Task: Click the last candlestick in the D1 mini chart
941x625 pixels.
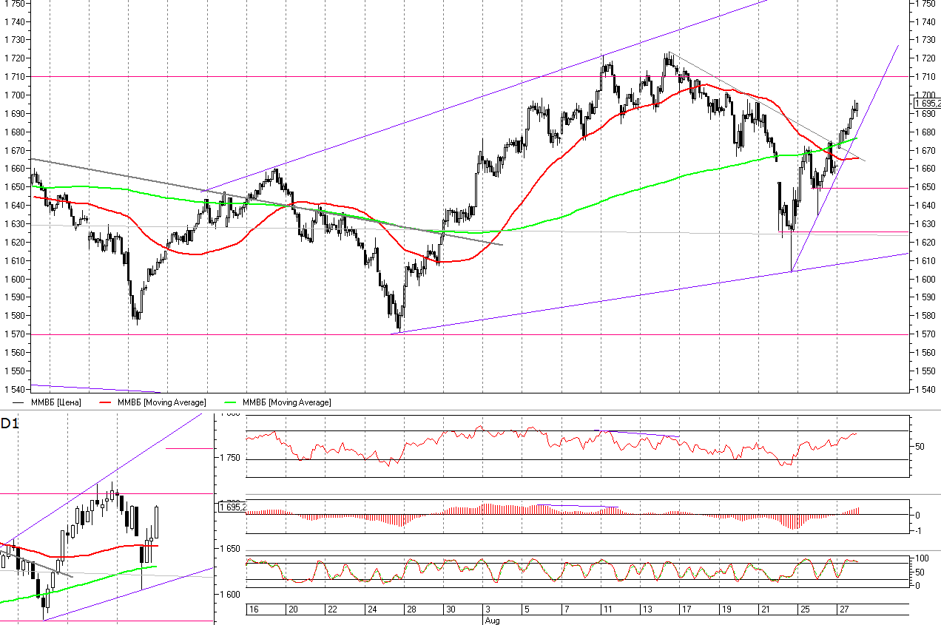Action: coord(158,522)
